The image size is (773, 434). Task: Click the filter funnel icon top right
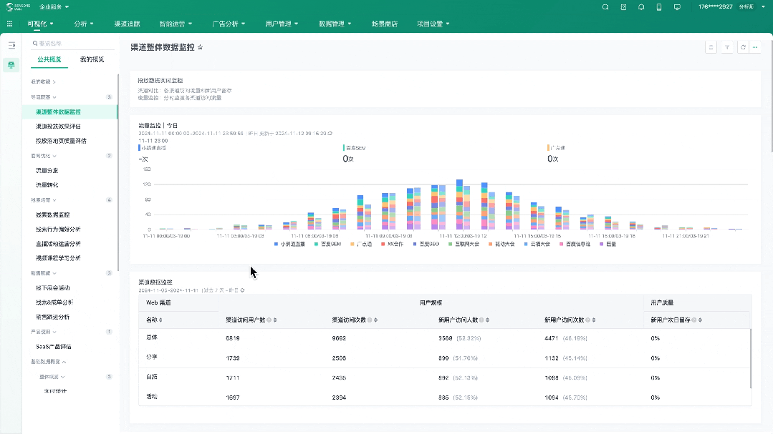(726, 47)
